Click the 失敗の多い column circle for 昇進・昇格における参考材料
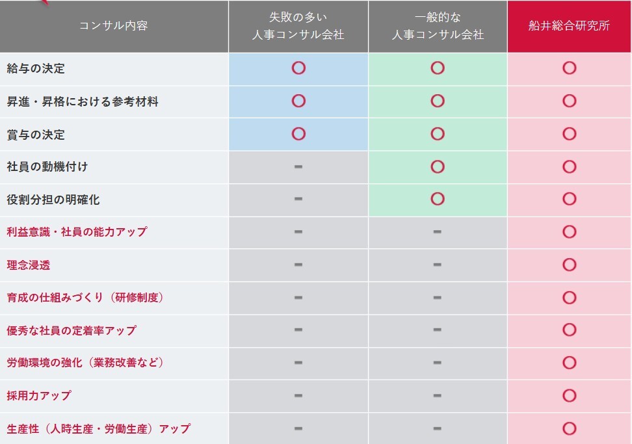Image resolution: width=632 pixels, height=444 pixels. click(298, 101)
